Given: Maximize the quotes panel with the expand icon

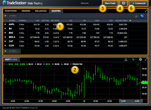Looking at the screenshot, I should [x=146, y=11].
